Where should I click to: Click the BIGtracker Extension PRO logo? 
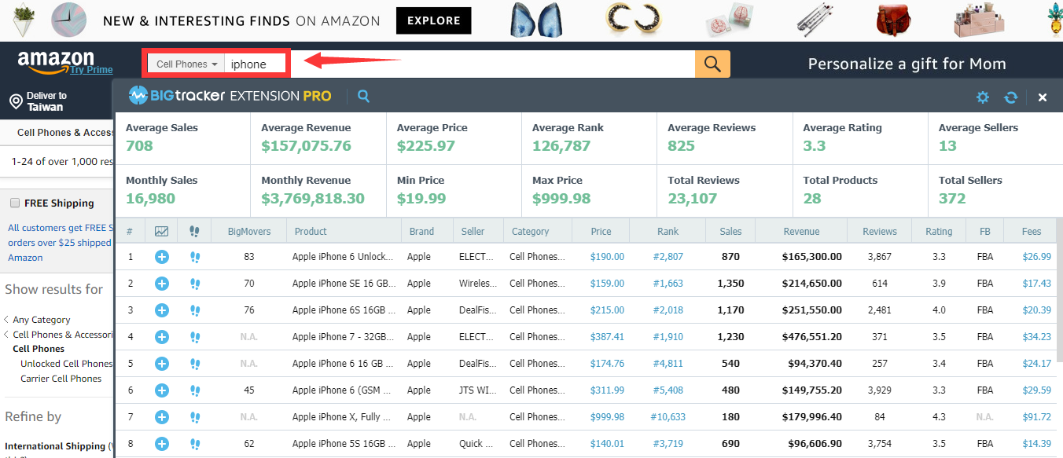(x=230, y=96)
